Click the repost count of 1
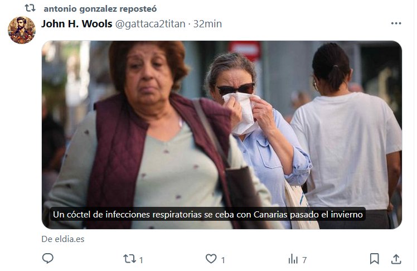The width and height of the screenshot is (417, 271). click(x=141, y=260)
